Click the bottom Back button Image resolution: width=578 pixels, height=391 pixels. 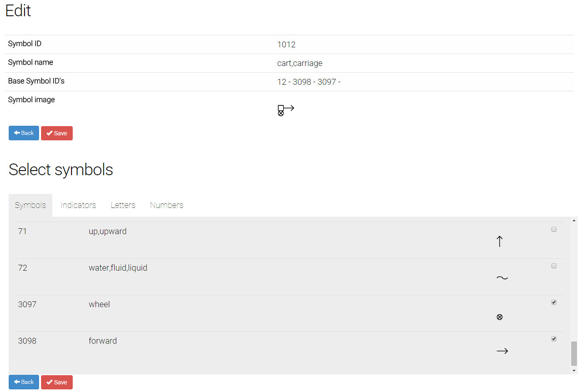(x=24, y=382)
